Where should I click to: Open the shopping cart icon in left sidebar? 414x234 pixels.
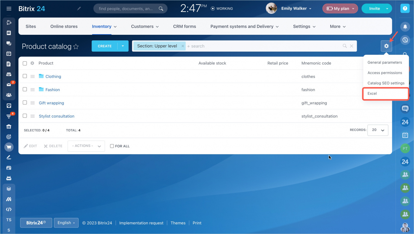click(9, 147)
